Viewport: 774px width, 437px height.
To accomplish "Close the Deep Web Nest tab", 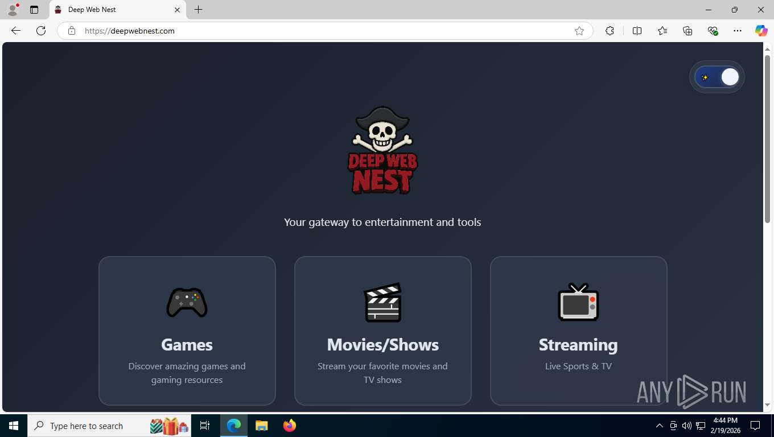I will click(177, 10).
